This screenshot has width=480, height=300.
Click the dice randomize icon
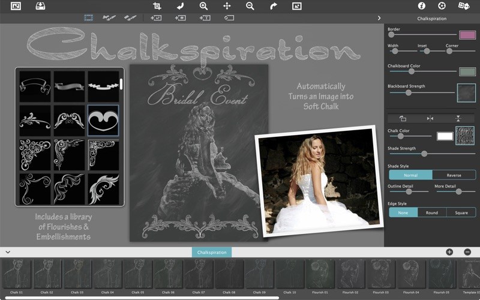tap(463, 6)
